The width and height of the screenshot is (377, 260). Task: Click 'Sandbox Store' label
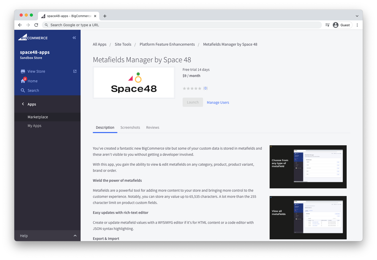coord(31,58)
